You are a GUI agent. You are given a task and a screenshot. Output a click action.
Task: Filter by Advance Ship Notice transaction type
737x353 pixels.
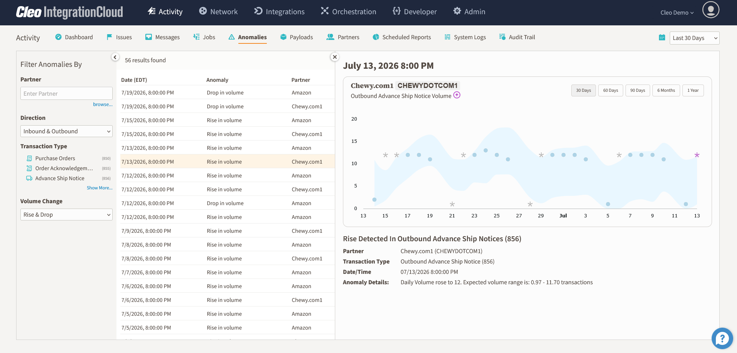60,178
